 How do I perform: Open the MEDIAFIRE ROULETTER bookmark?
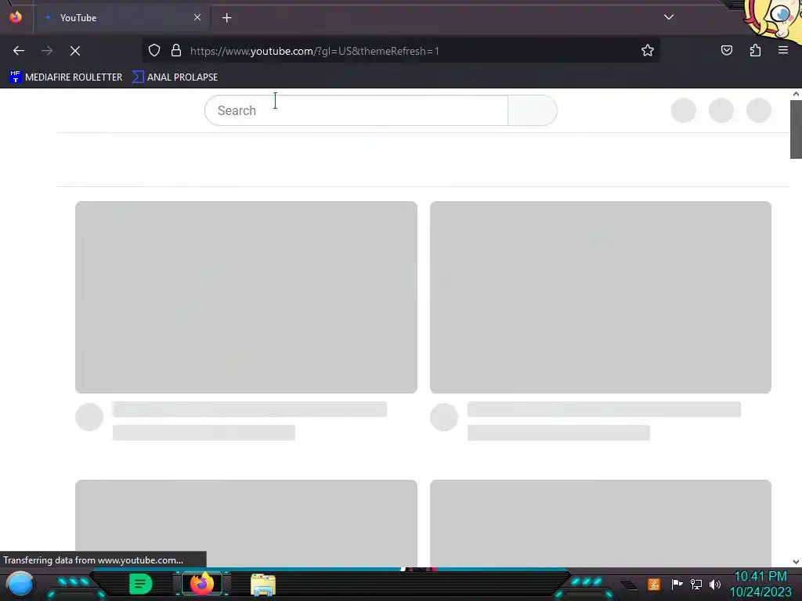tap(66, 77)
